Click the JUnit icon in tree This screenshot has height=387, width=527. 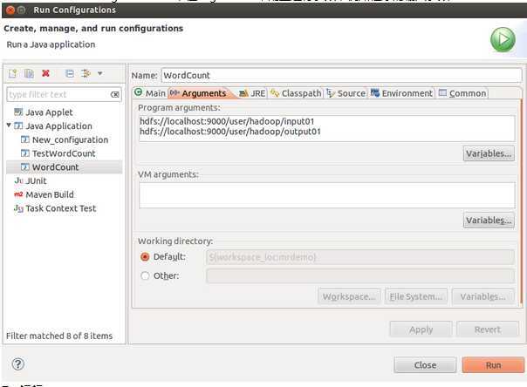coord(18,180)
